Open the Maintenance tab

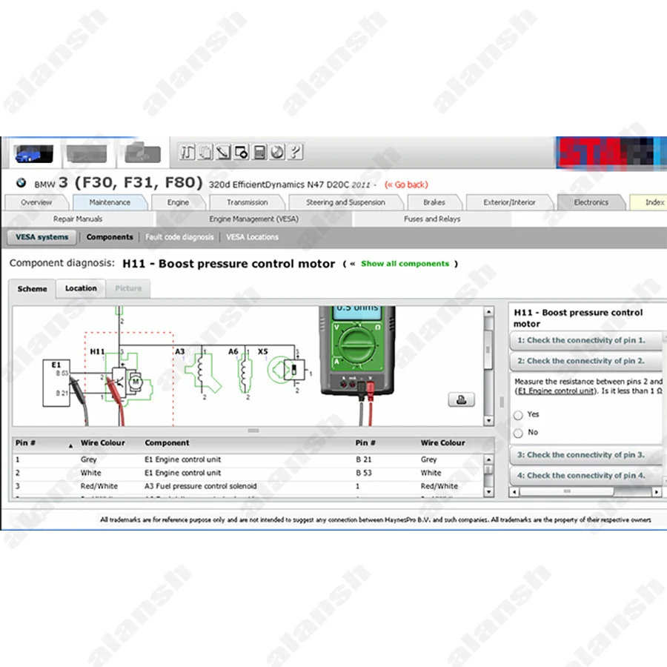[110, 202]
